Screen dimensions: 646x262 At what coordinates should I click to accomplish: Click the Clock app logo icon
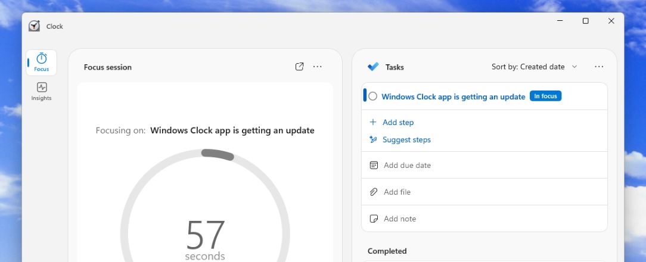[34, 26]
